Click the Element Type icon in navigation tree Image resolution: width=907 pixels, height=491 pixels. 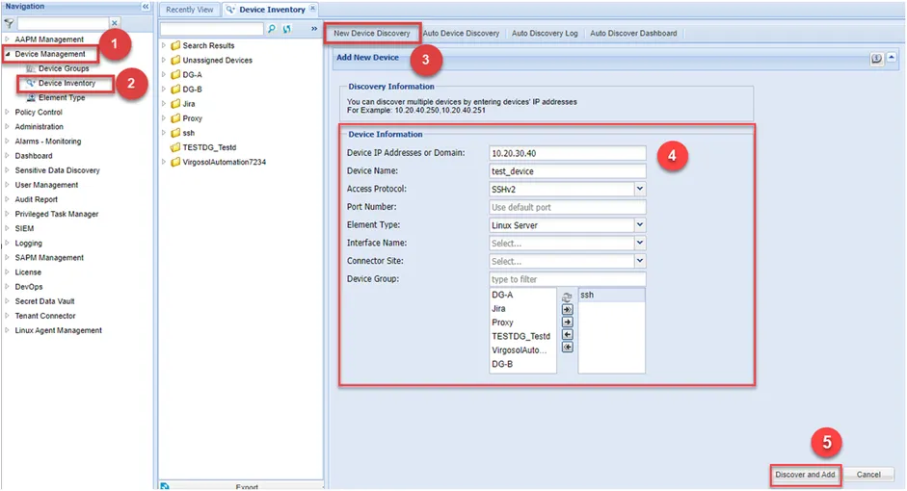[x=31, y=97]
